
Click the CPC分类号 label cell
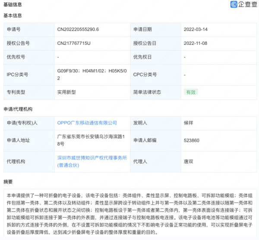pos(155,75)
